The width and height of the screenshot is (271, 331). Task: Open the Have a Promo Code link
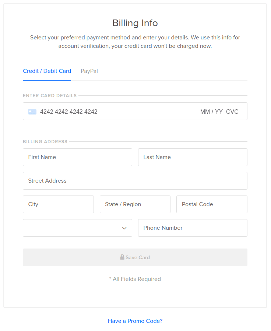[135, 321]
